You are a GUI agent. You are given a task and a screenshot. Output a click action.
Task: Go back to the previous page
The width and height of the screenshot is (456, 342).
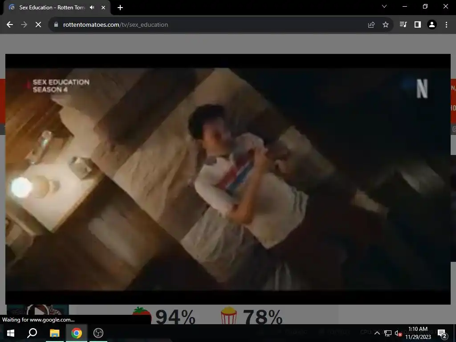[10, 25]
